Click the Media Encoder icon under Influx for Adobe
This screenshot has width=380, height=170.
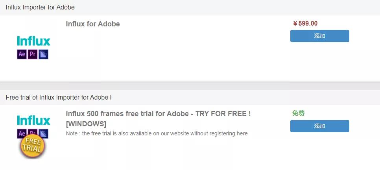44,54
